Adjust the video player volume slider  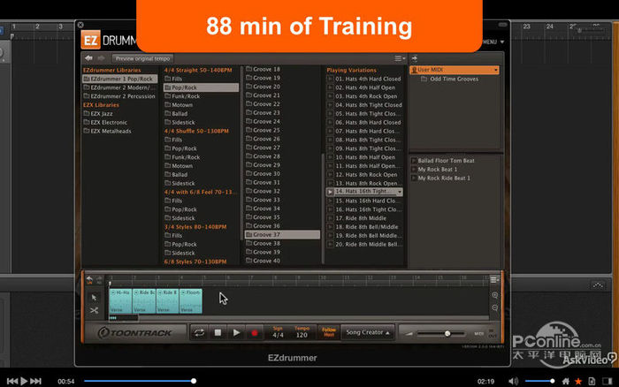point(539,381)
